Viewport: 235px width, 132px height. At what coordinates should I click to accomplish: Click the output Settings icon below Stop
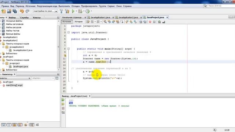[63, 113]
